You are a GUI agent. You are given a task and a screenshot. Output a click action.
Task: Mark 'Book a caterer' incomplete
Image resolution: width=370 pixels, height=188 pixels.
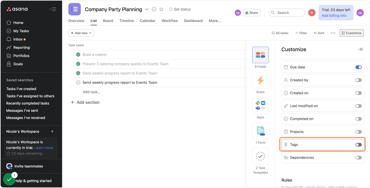tap(78, 54)
